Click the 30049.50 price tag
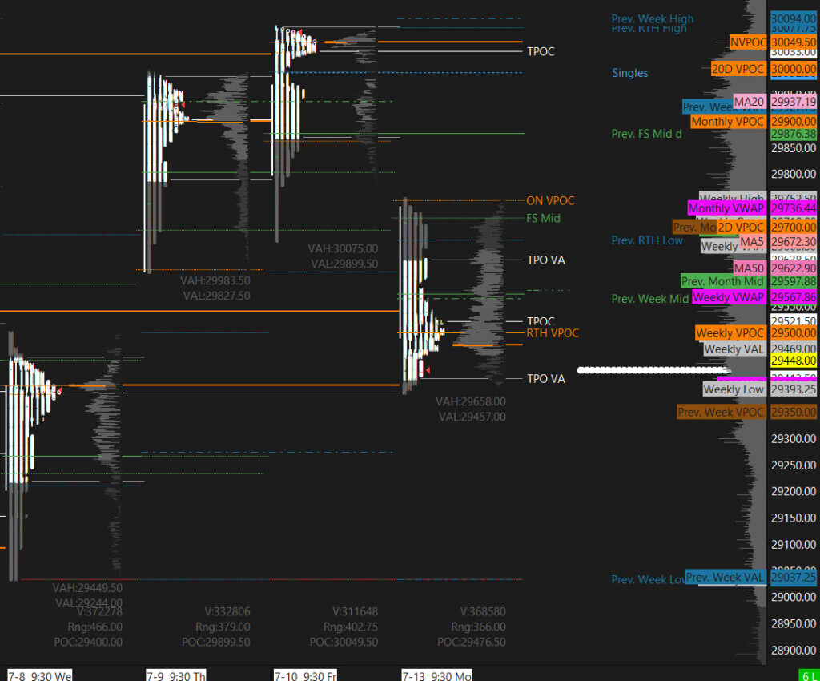820x681 pixels. pos(794,42)
